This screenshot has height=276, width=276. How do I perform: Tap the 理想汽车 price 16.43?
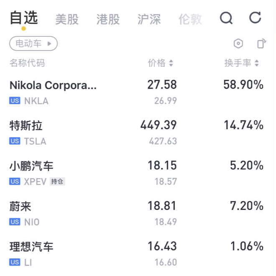(162, 246)
